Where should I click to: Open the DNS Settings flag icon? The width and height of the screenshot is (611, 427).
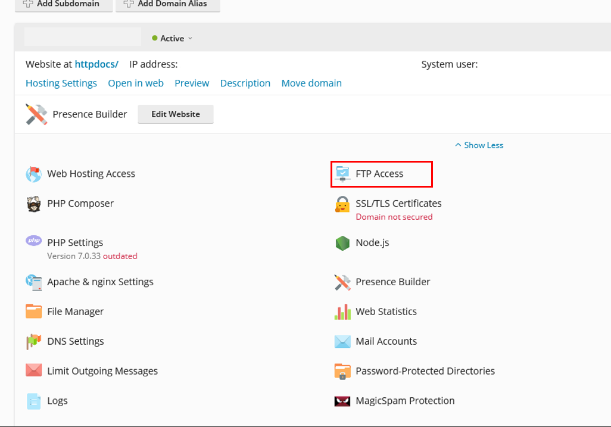[33, 342]
